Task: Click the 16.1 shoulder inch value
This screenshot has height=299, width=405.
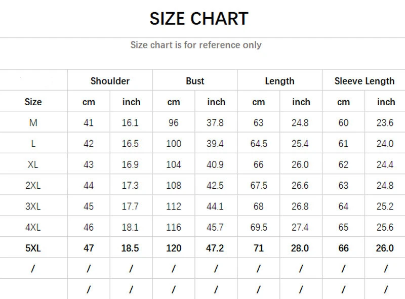Action: pyautogui.click(x=131, y=123)
